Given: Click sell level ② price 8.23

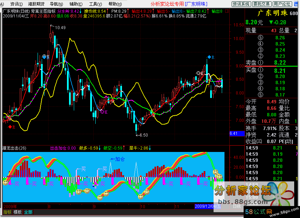Looking at the screenshot, I should pos(280,56).
